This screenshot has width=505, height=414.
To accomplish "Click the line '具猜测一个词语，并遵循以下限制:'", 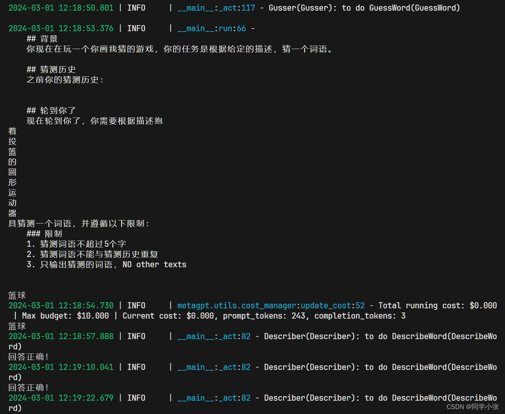I will (x=78, y=224).
